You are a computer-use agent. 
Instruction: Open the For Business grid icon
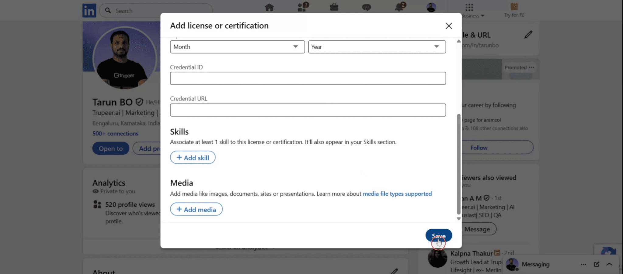coord(469,8)
